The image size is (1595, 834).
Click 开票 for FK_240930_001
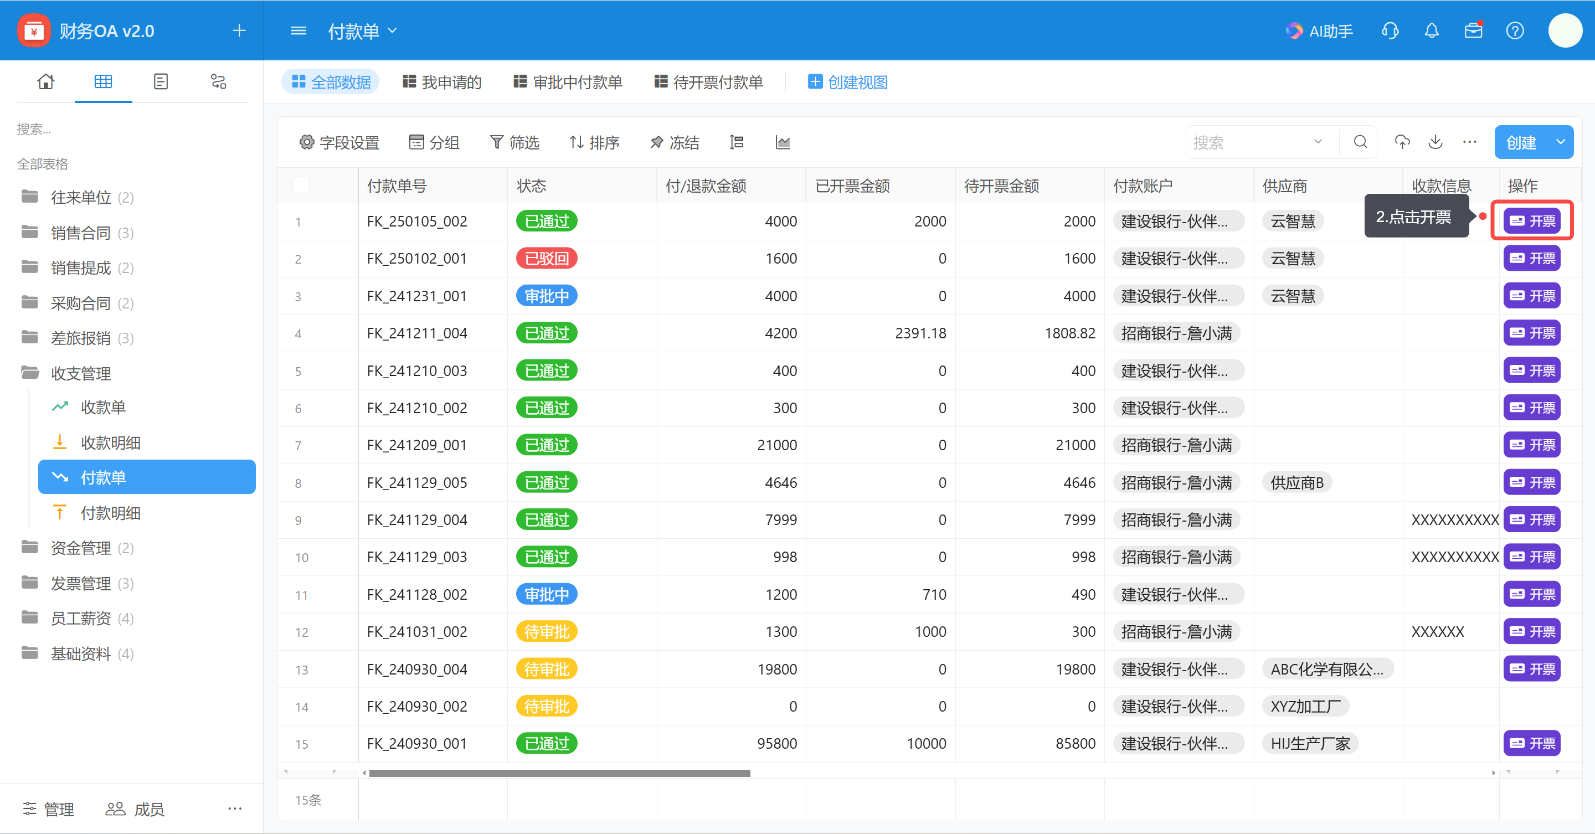pos(1532,743)
